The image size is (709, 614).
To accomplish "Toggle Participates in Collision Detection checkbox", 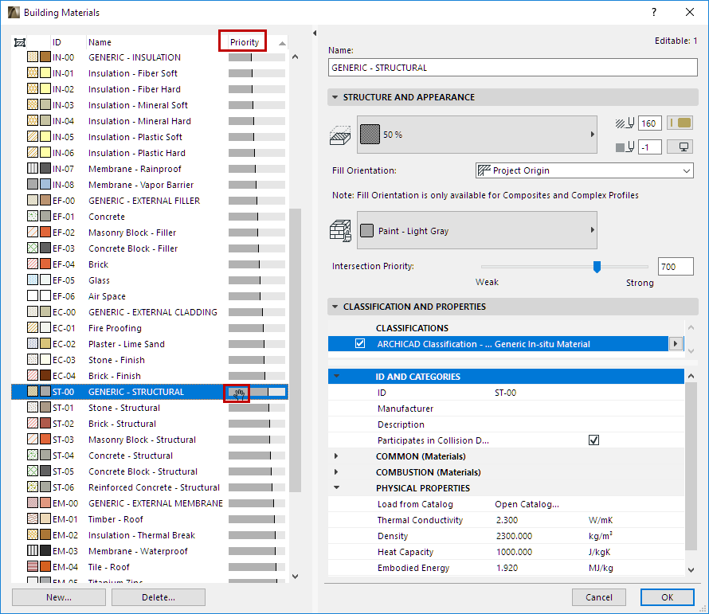I will pos(593,440).
